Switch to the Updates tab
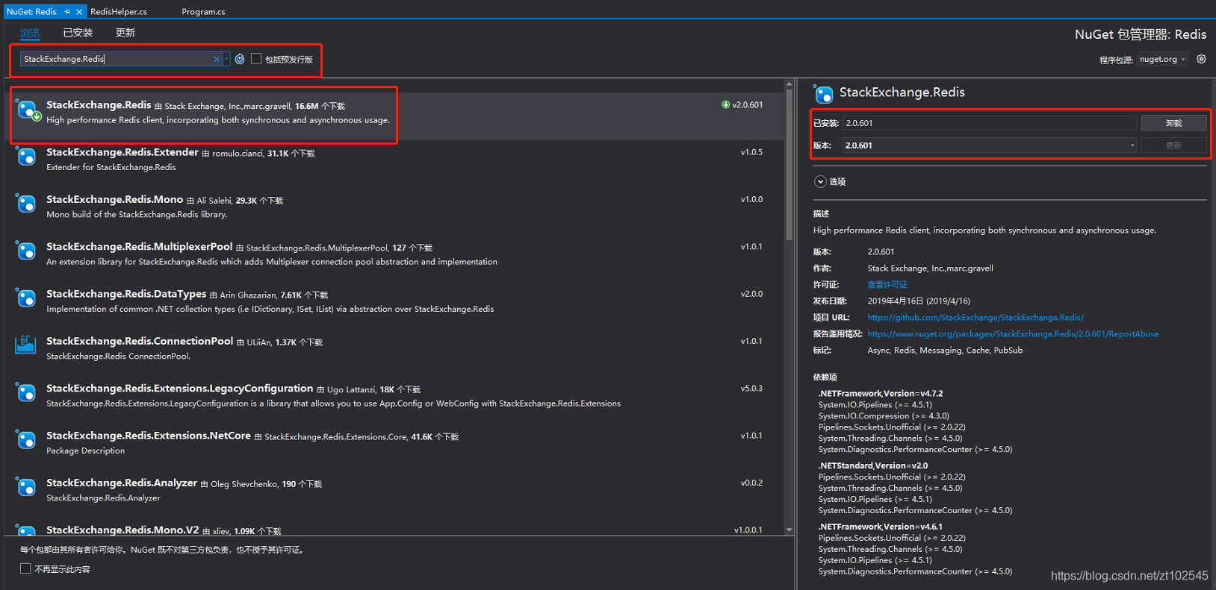1216x590 pixels. point(125,32)
